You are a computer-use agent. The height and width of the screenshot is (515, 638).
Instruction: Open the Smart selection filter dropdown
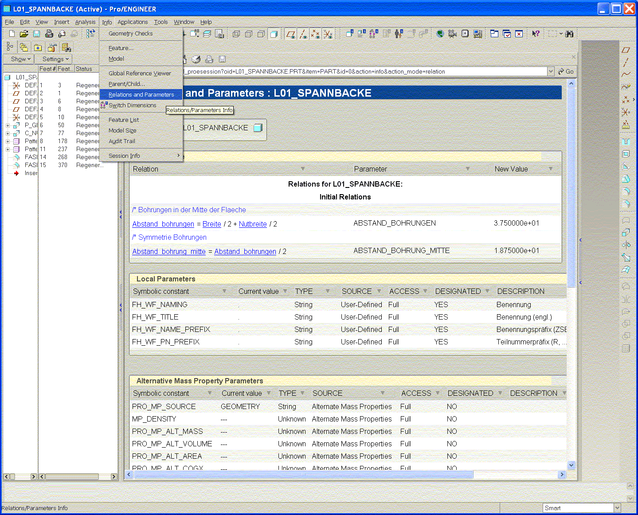(x=617, y=508)
